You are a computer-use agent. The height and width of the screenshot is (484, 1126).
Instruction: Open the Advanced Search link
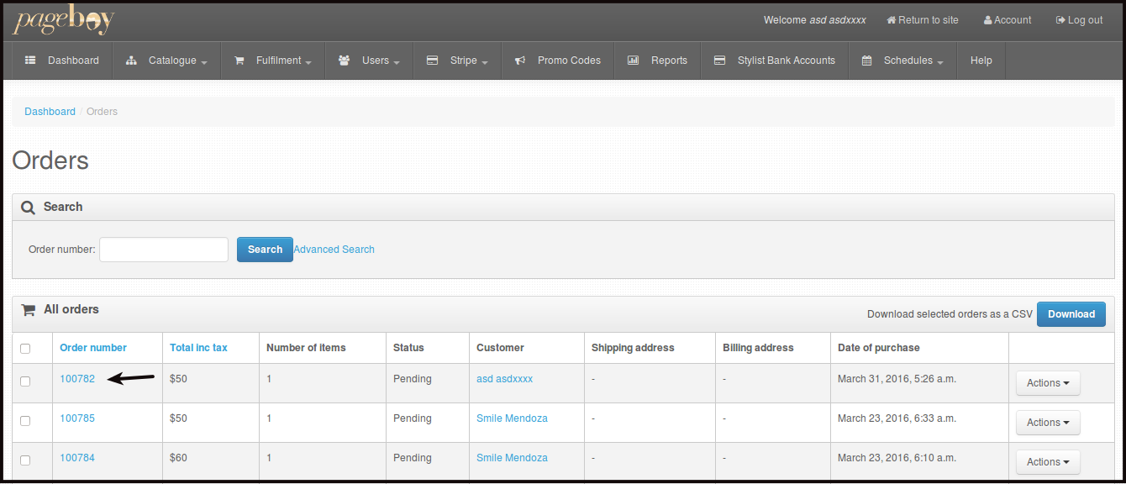click(x=334, y=250)
